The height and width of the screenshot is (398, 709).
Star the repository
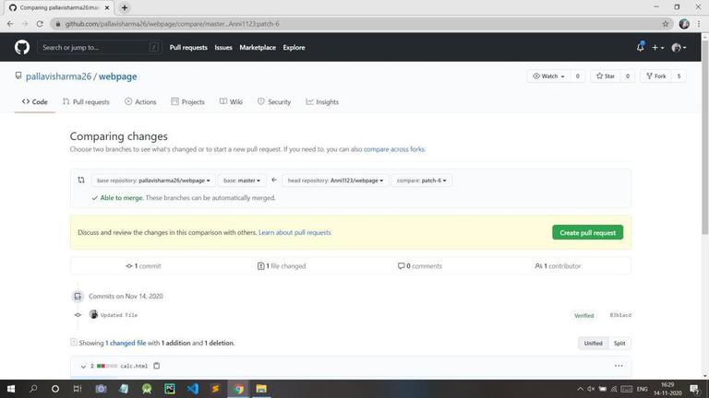point(606,76)
